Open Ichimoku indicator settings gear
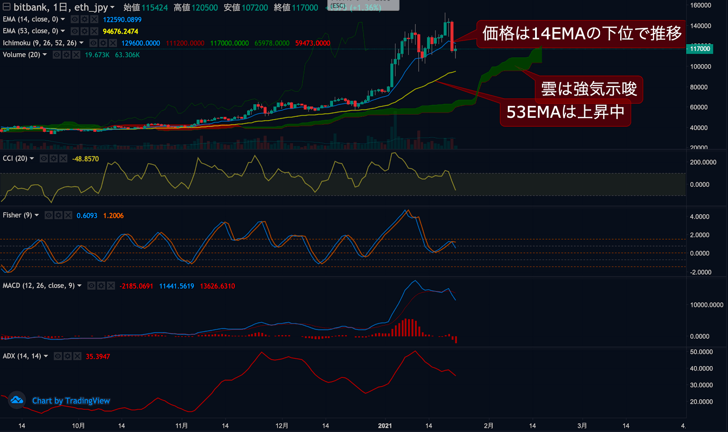The image size is (728, 432). pos(103,43)
